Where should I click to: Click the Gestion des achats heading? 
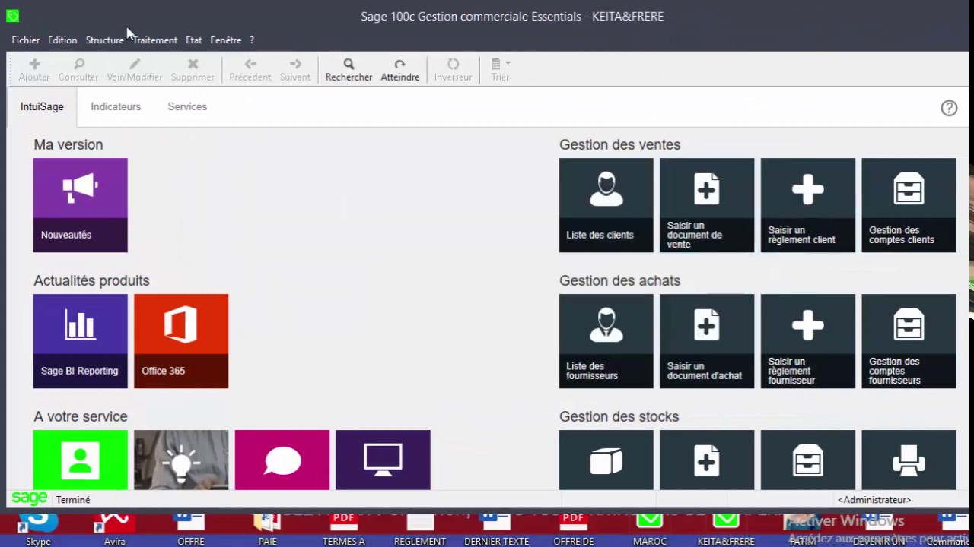pos(619,280)
